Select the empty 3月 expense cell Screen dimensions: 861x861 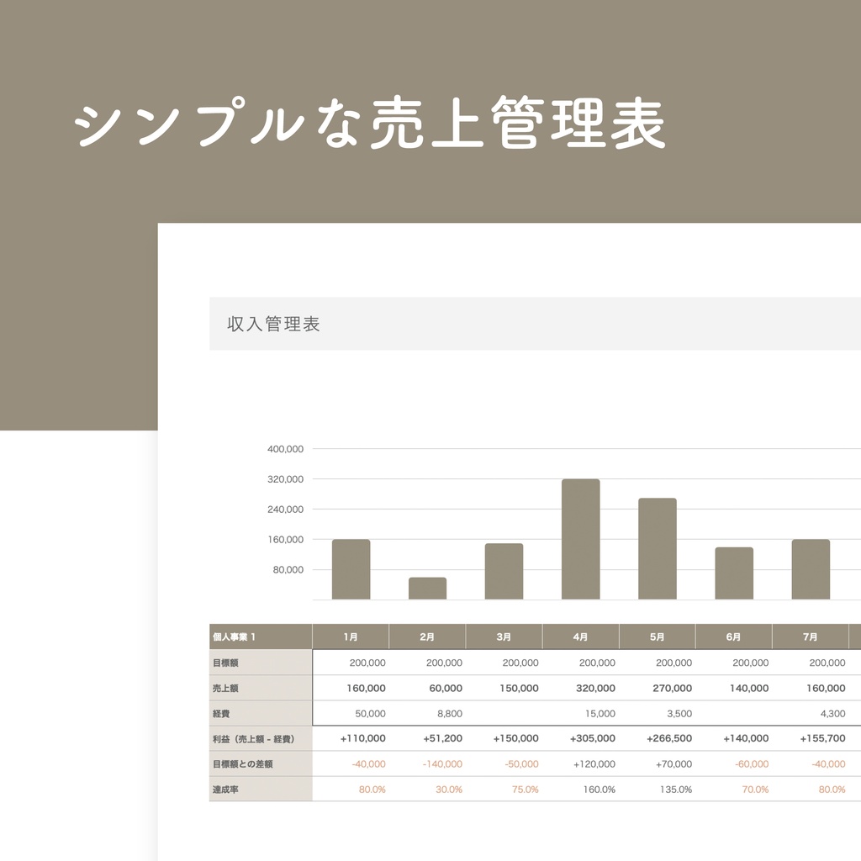(504, 713)
